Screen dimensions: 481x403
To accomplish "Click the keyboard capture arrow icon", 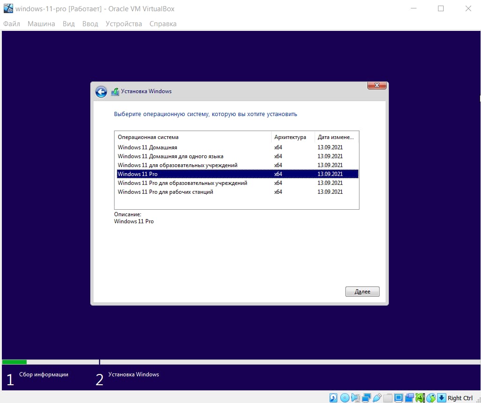I will [x=441, y=397].
